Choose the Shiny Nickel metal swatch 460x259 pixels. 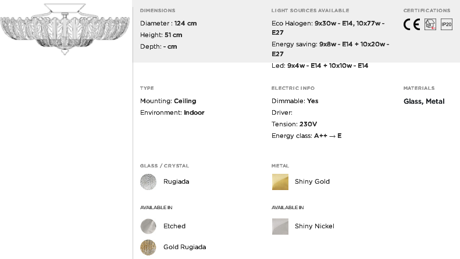click(x=280, y=227)
